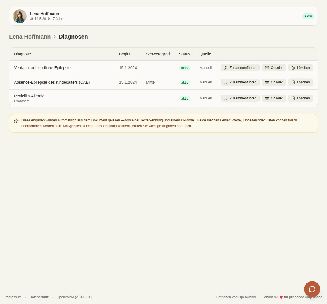Click the birthdate 14.5.2019 in patient header
This screenshot has width=327, height=304.
(x=42, y=19)
